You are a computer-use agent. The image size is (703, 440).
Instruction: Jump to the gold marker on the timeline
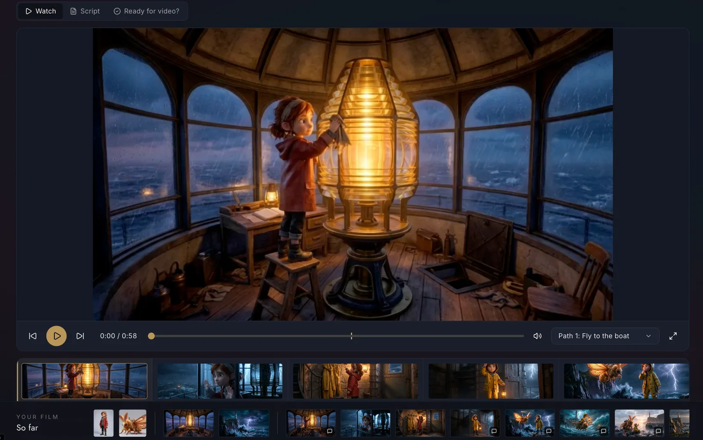[351, 336]
